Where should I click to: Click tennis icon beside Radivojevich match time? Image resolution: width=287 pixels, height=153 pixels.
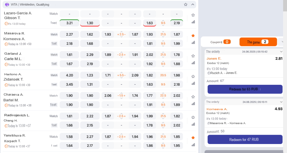pyautogui.click(x=6, y=126)
